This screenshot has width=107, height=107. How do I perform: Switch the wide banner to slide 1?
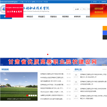pos(103,65)
